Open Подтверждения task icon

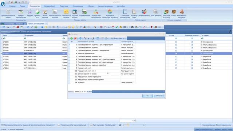click(x=84, y=13)
